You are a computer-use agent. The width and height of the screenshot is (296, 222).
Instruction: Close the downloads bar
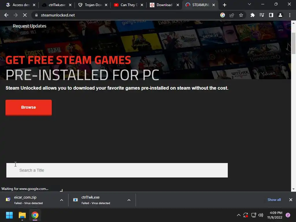(291, 200)
